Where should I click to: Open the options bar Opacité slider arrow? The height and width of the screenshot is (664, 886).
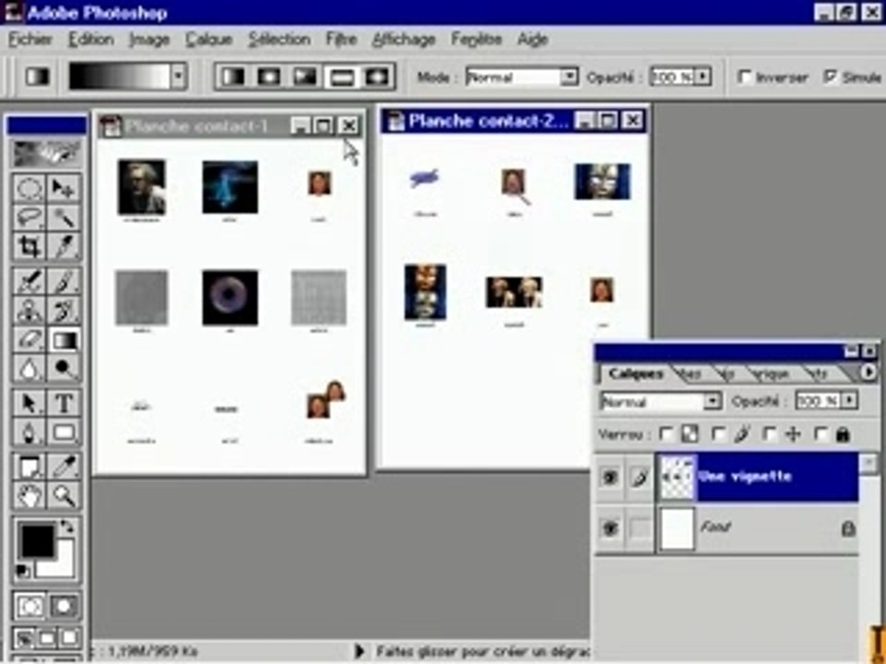tap(702, 77)
